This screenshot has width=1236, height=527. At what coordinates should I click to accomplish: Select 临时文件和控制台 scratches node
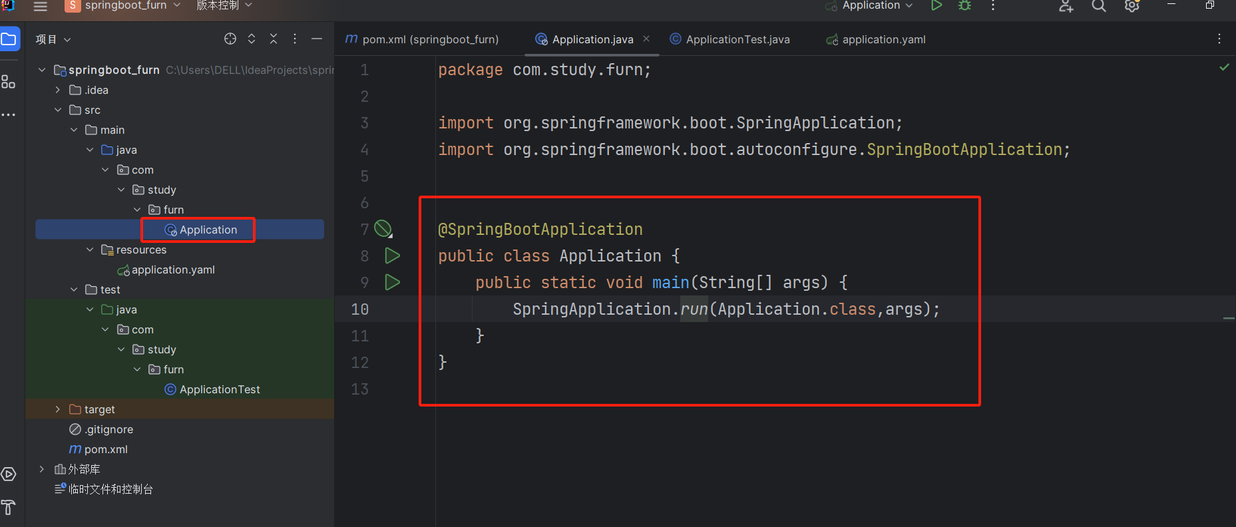coord(104,489)
